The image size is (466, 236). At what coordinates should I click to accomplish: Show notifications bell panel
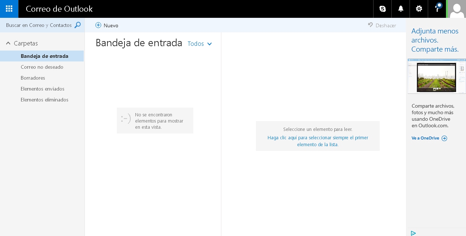click(400, 9)
